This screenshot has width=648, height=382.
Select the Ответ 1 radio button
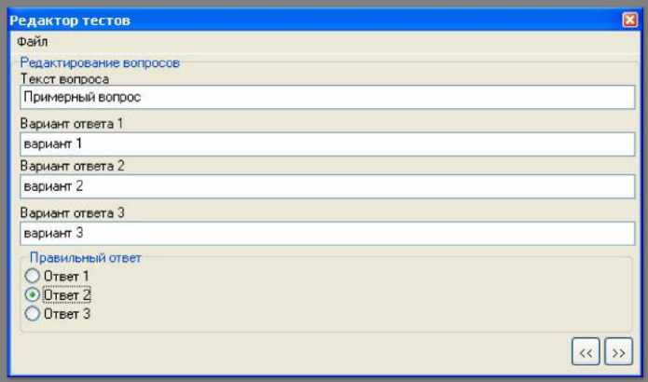(x=33, y=276)
